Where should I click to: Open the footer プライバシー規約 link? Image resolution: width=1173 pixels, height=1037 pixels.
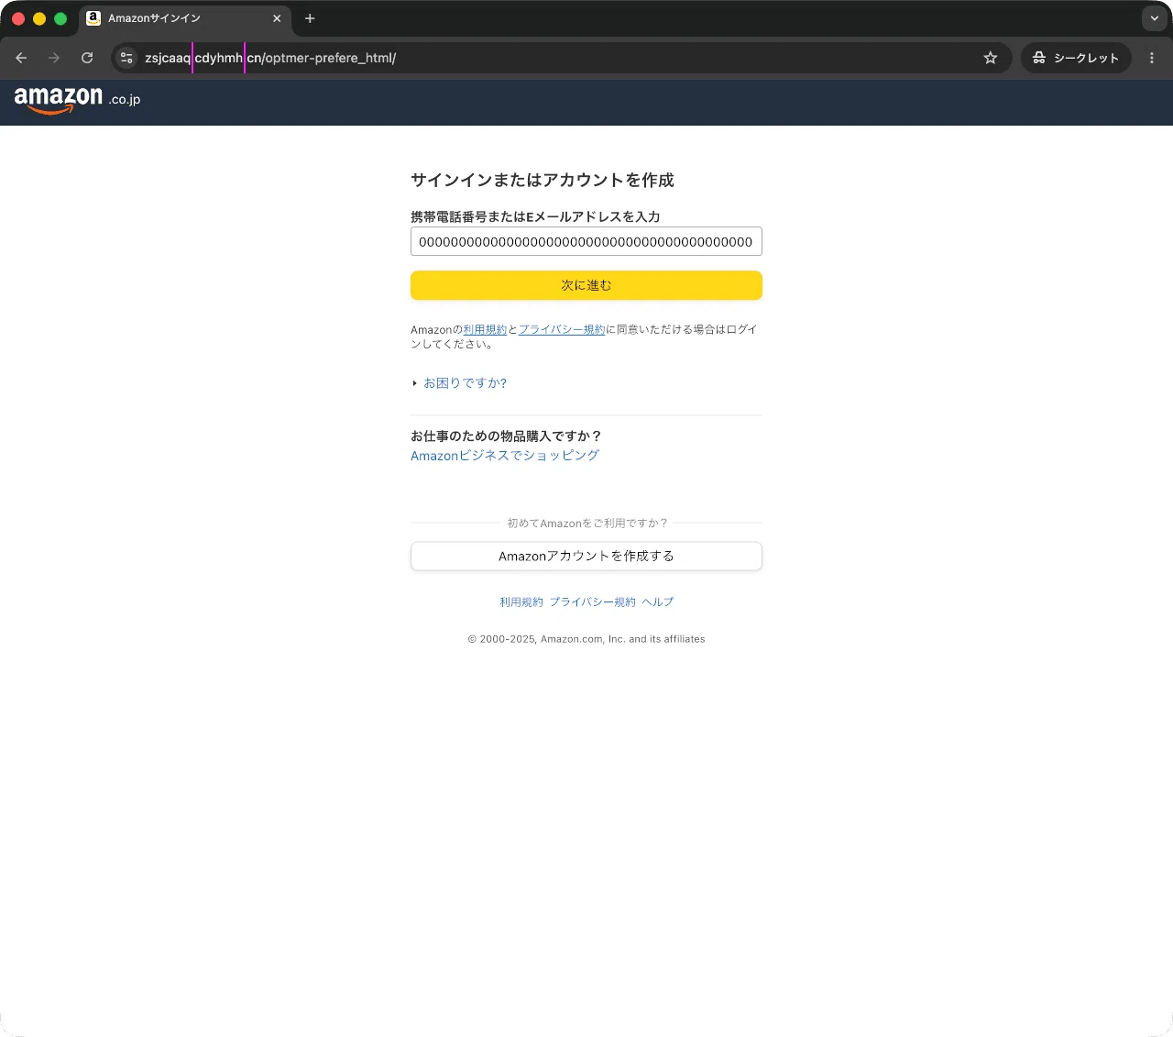coord(593,602)
